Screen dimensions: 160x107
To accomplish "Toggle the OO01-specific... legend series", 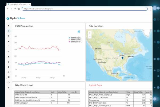I will click(x=75, y=40).
